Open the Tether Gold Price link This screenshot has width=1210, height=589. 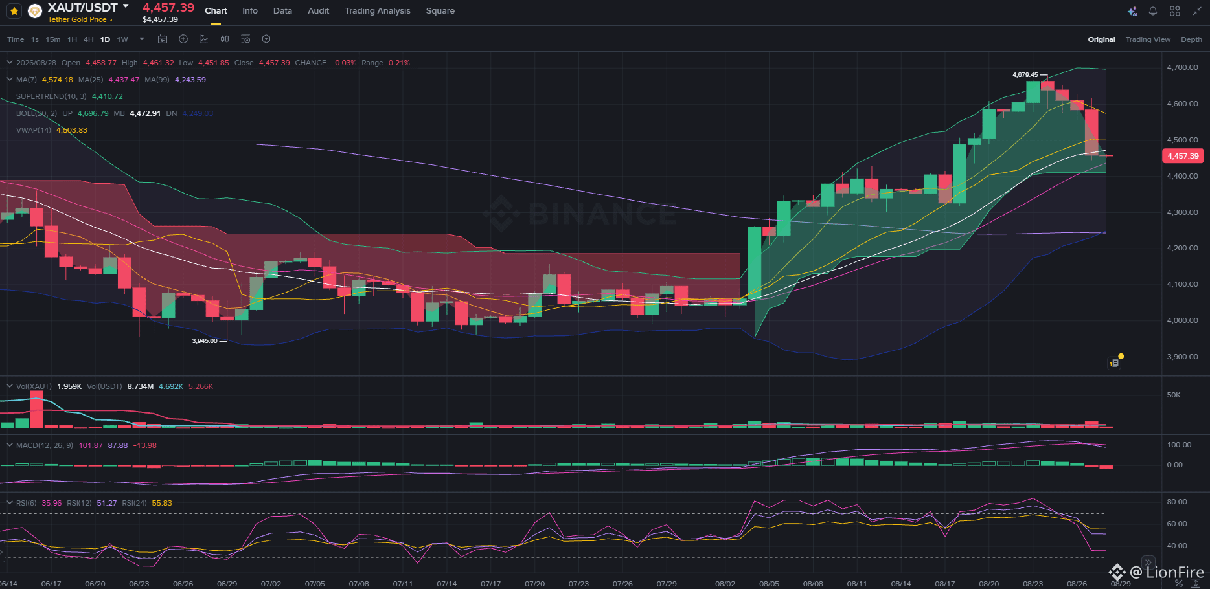point(80,19)
